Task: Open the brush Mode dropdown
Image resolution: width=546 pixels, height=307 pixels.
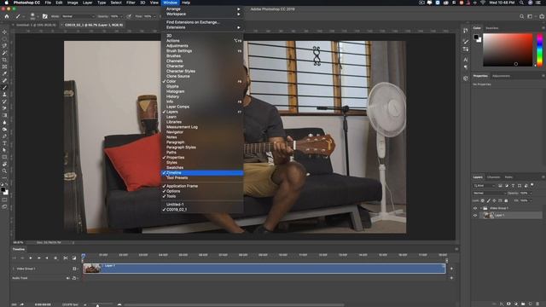Action: click(x=78, y=16)
